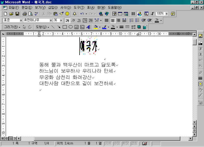Open the 도형(U) autoshapes menu
The width and height of the screenshot is (204, 147).
coord(42,27)
